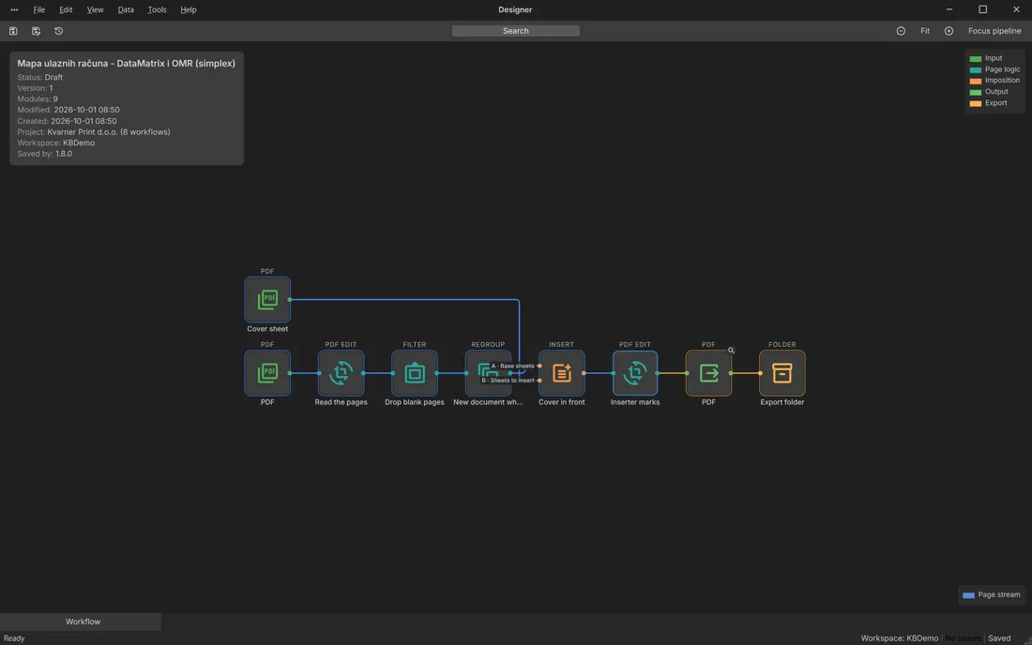The height and width of the screenshot is (645, 1032).
Task: Select the Cover sheet PDF node
Action: [267, 299]
